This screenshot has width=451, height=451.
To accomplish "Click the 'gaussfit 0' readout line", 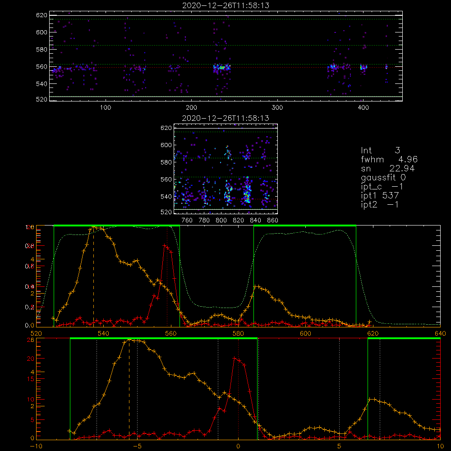I will 383,177.
